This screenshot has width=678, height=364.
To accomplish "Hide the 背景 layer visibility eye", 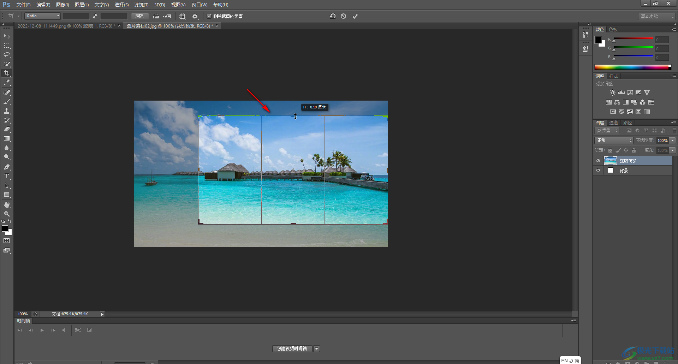I will [598, 170].
